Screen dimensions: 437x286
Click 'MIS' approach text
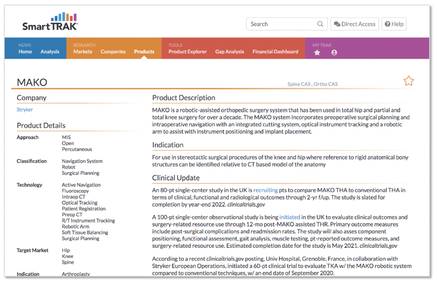click(66, 137)
